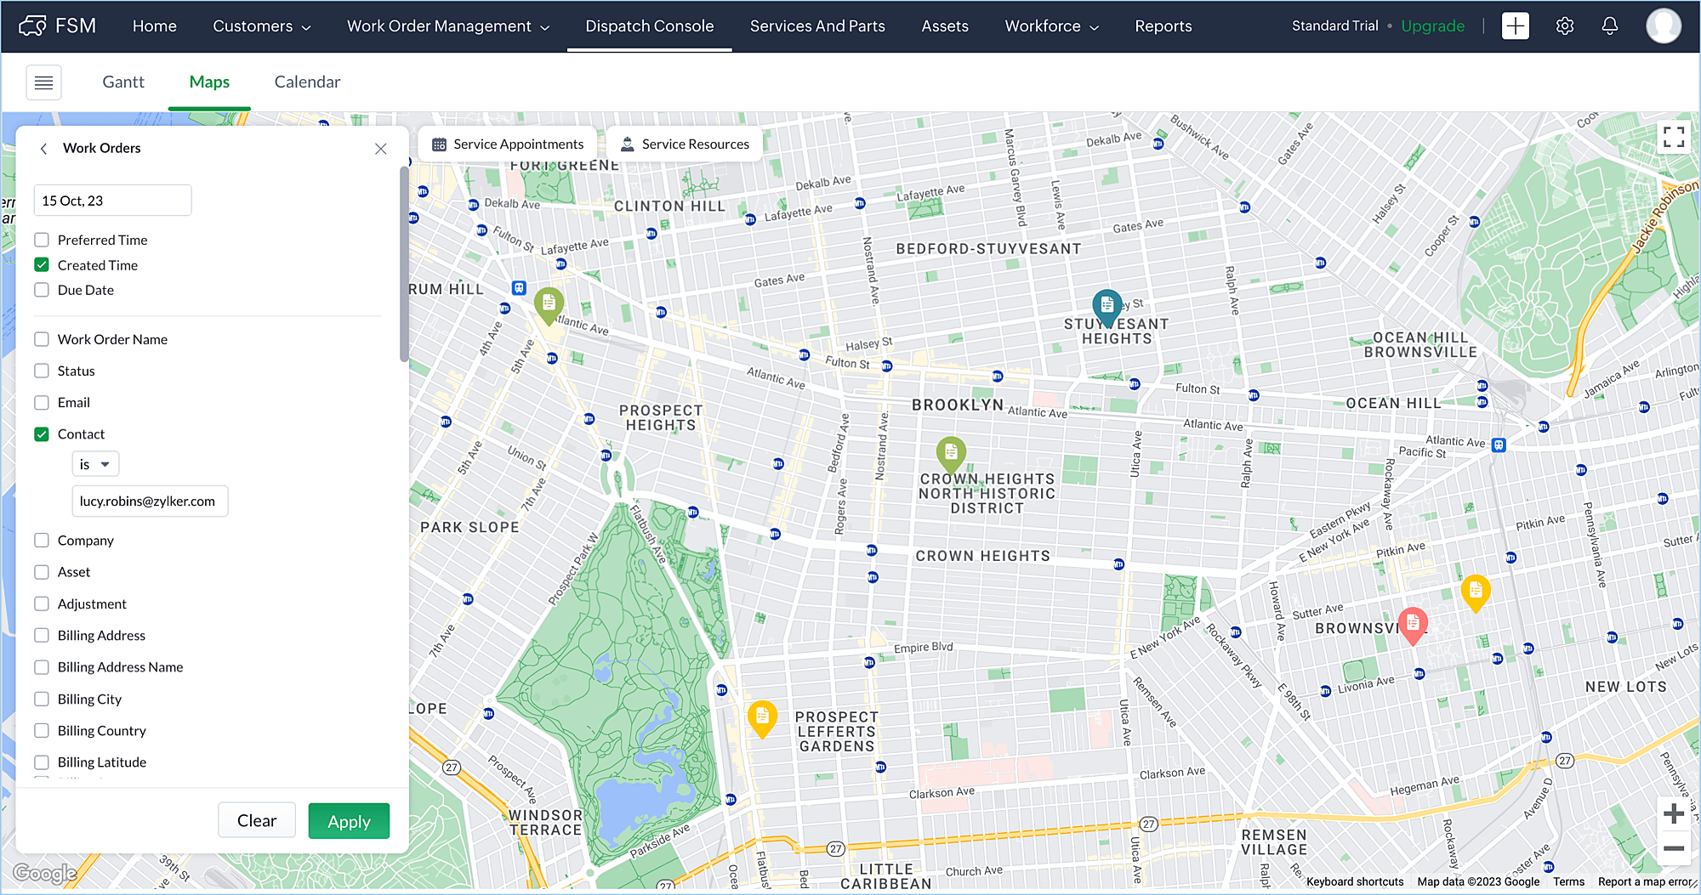
Task: Click the red work order pin in Brownsville
Action: pos(1413,626)
